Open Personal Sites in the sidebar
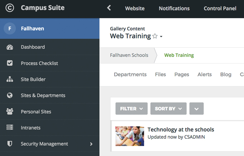Screen dimensions: 244x156 [x=50, y=112]
